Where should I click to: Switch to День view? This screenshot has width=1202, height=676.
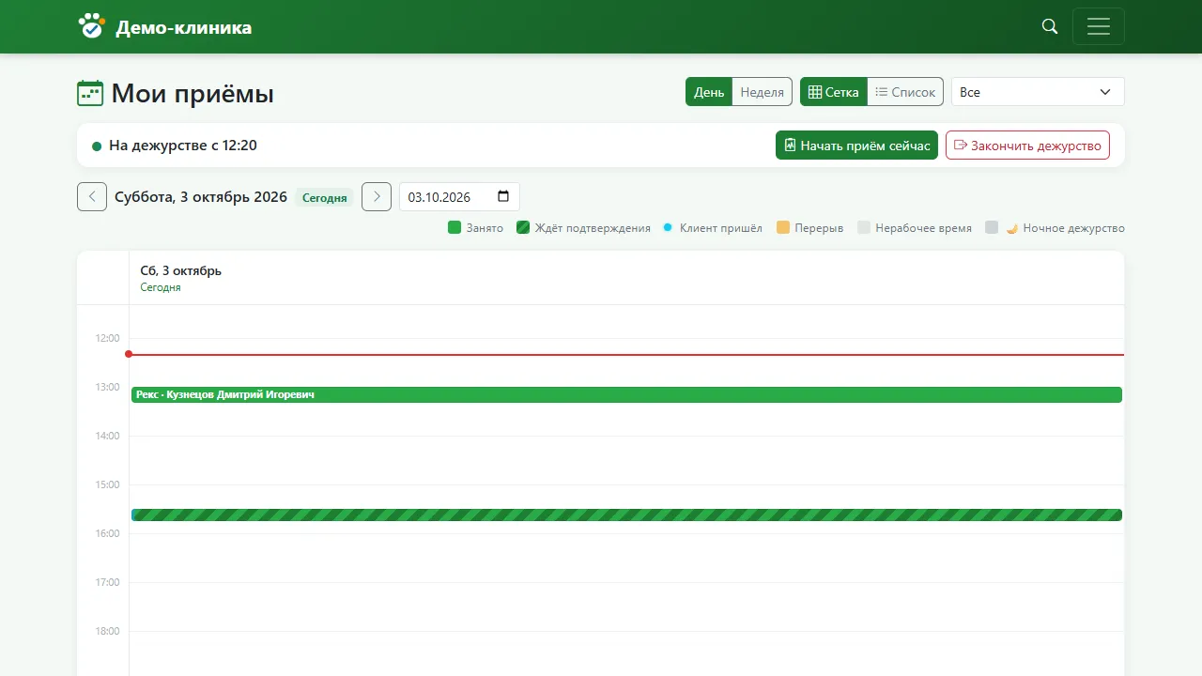[709, 92]
